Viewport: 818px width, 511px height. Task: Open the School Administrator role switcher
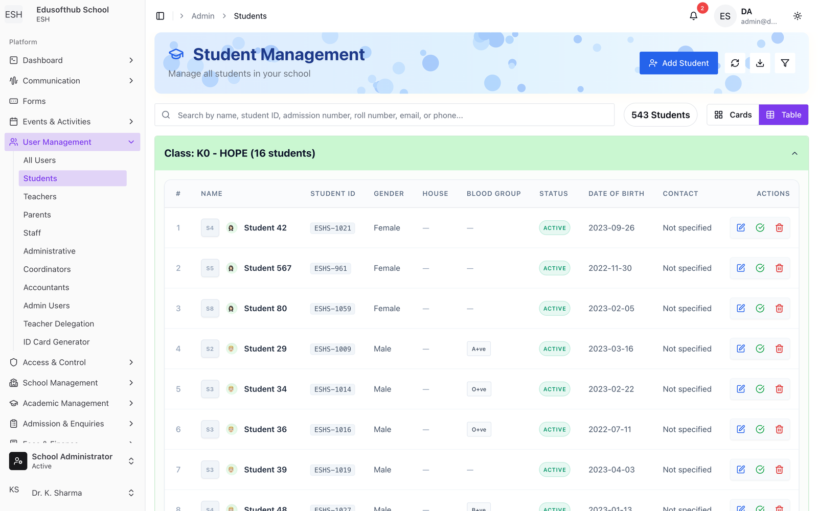(72, 461)
